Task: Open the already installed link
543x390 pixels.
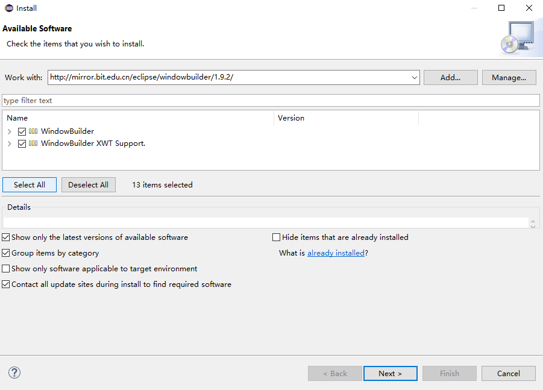Action: 336,253
